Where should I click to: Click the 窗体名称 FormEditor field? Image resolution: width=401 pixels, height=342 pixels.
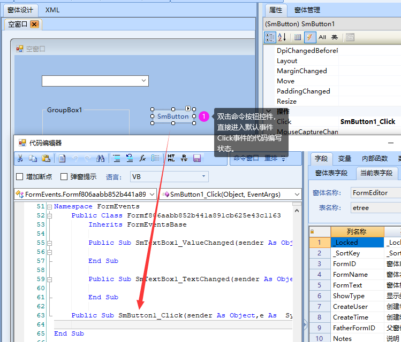[376, 193]
